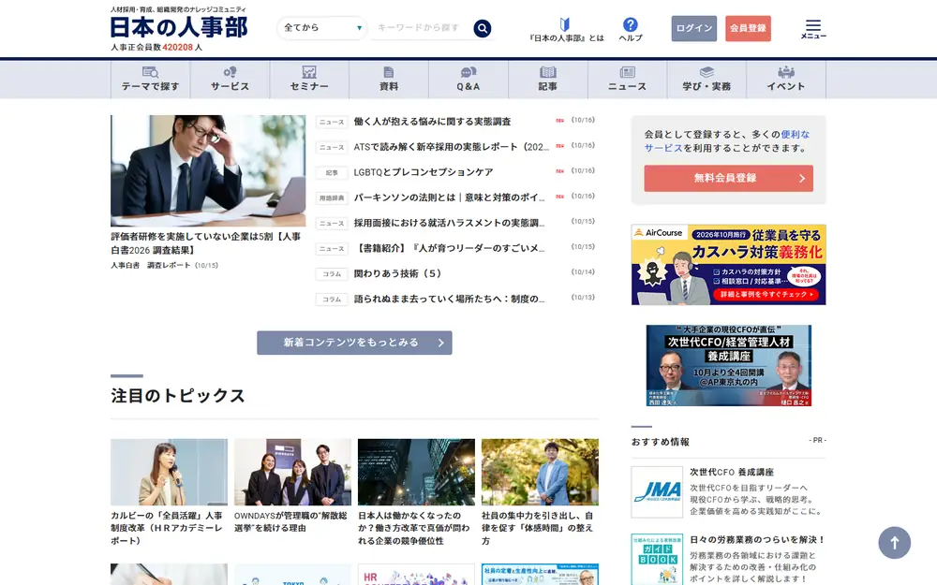Open the 社員の集中力 park photo thumbnail
The width and height of the screenshot is (937, 585).
tap(541, 472)
